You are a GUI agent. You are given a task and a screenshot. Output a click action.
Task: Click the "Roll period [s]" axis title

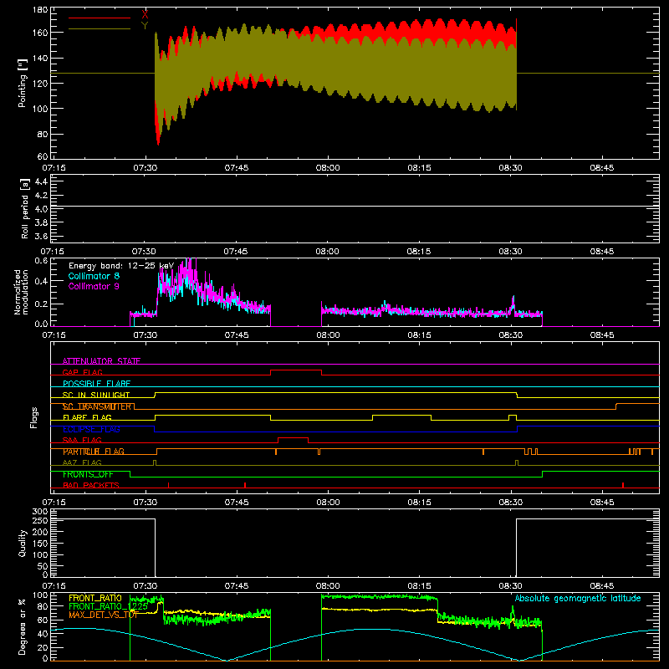coord(25,208)
